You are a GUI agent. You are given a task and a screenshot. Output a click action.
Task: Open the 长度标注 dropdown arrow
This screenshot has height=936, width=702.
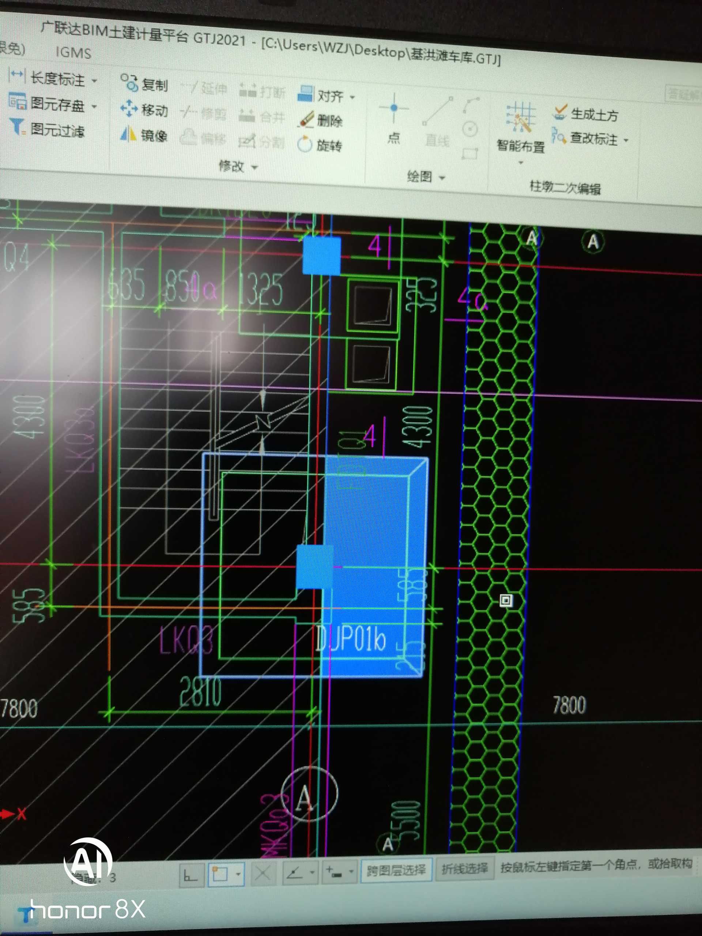pos(94,80)
